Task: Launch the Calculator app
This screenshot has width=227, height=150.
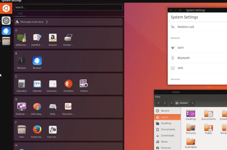Action: pos(22,86)
